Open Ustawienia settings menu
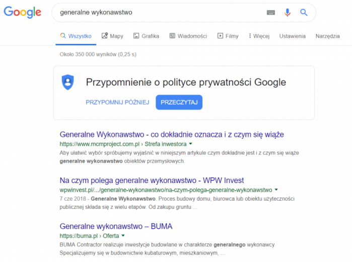This screenshot has width=352, height=262. point(292,36)
